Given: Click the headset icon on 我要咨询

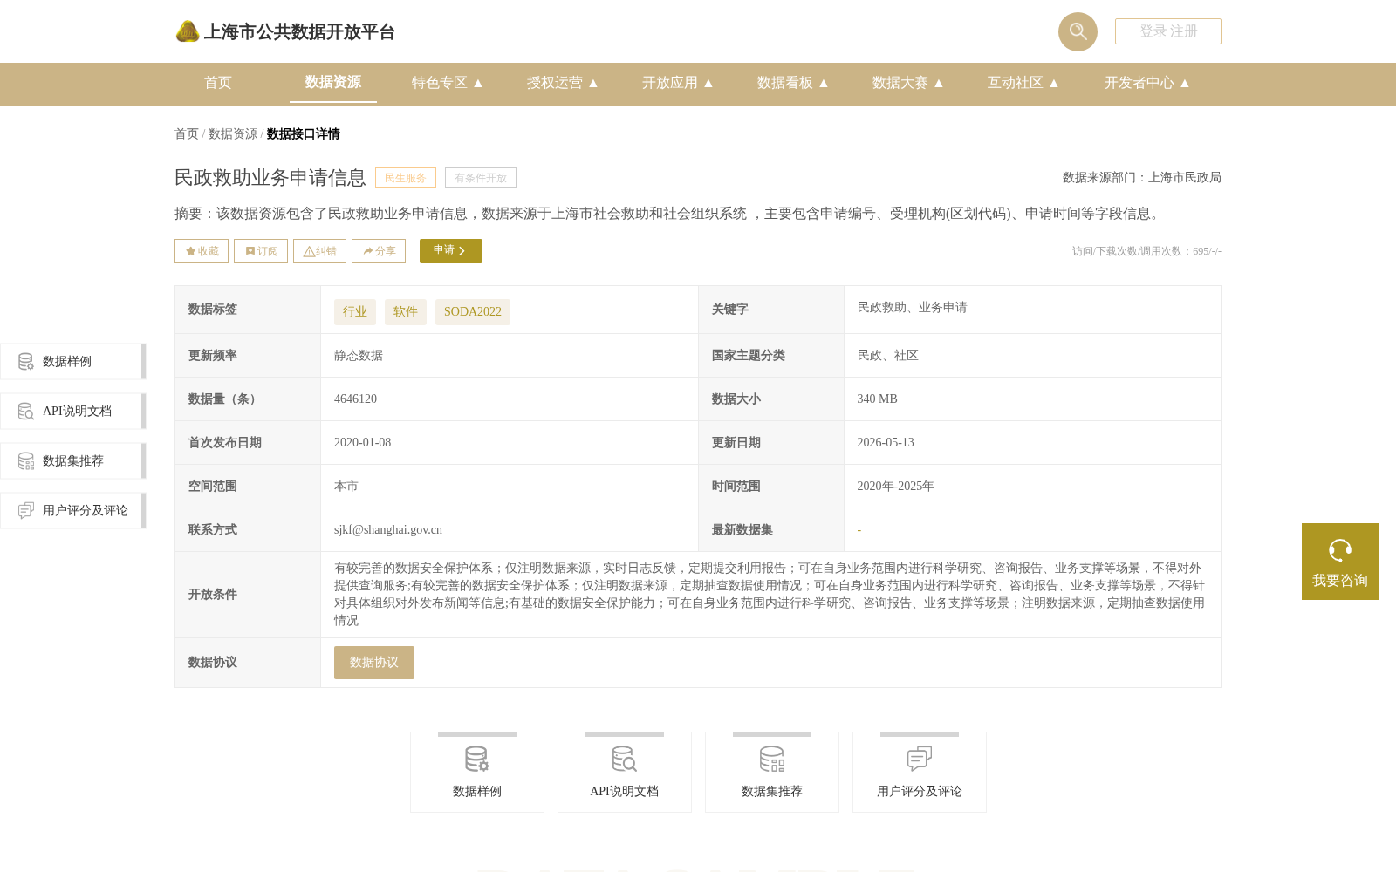Looking at the screenshot, I should tap(1340, 550).
